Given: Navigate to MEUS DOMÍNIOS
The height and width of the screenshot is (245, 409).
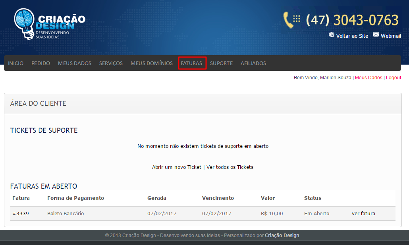Looking at the screenshot, I should (152, 63).
